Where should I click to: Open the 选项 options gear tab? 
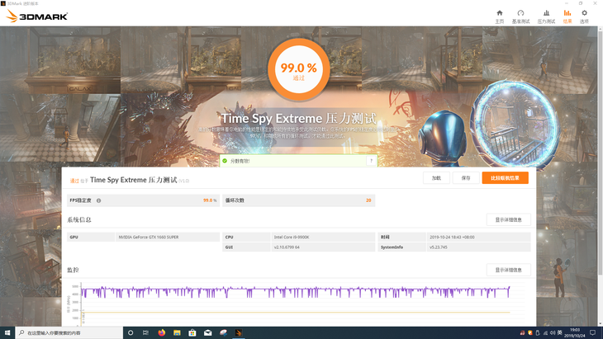point(584,16)
